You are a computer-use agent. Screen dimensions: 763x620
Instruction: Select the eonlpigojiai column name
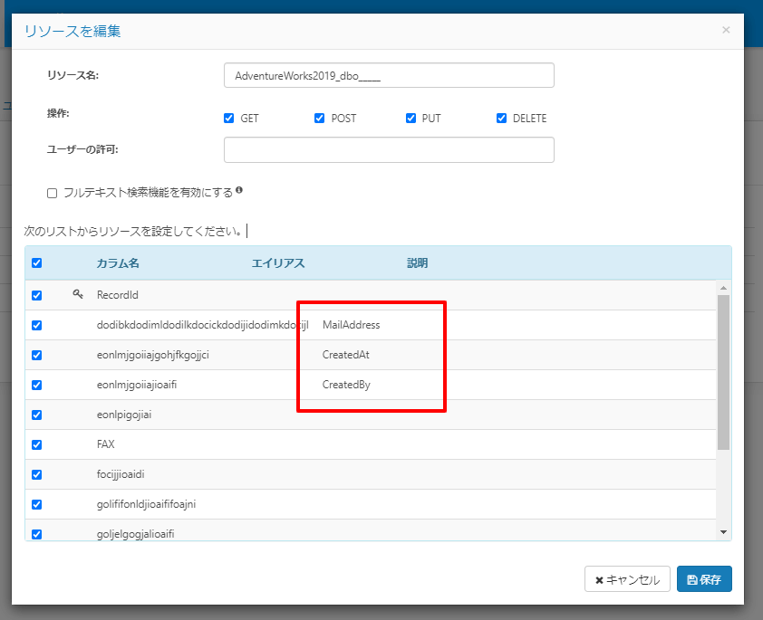tap(124, 415)
